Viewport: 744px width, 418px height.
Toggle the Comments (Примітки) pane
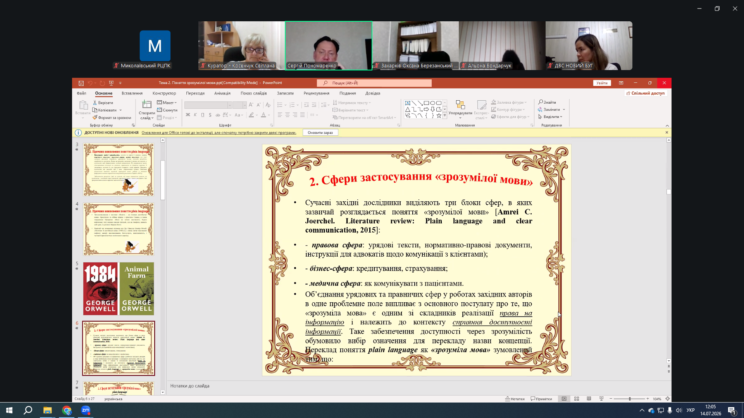(x=541, y=399)
